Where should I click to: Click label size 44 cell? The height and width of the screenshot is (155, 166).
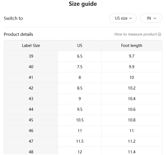pos(31,109)
